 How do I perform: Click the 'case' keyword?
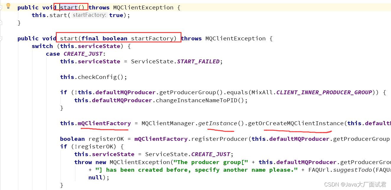pyautogui.click(x=53, y=54)
